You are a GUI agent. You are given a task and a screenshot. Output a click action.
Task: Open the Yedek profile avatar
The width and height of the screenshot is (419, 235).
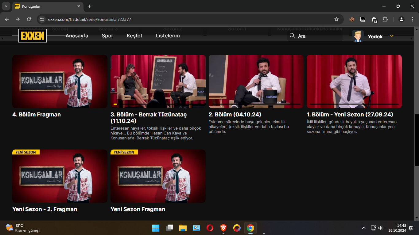coord(358,36)
